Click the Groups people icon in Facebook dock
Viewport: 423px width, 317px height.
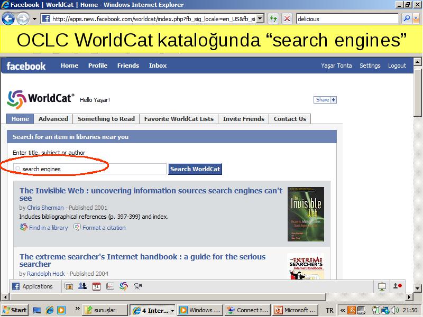tap(82, 286)
